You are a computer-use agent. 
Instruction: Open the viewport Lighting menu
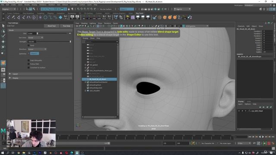click(x=93, y=23)
